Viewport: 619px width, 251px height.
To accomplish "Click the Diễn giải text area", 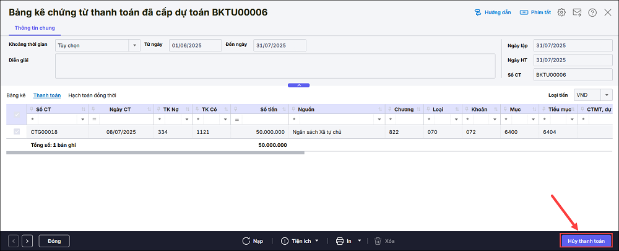I will pyautogui.click(x=275, y=66).
